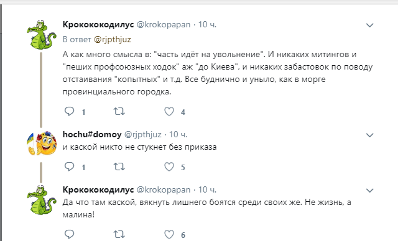This screenshot has width=398, height=241.
Task: Open the smiley flag avatar of hochu#domoy
Action: [x=42, y=143]
